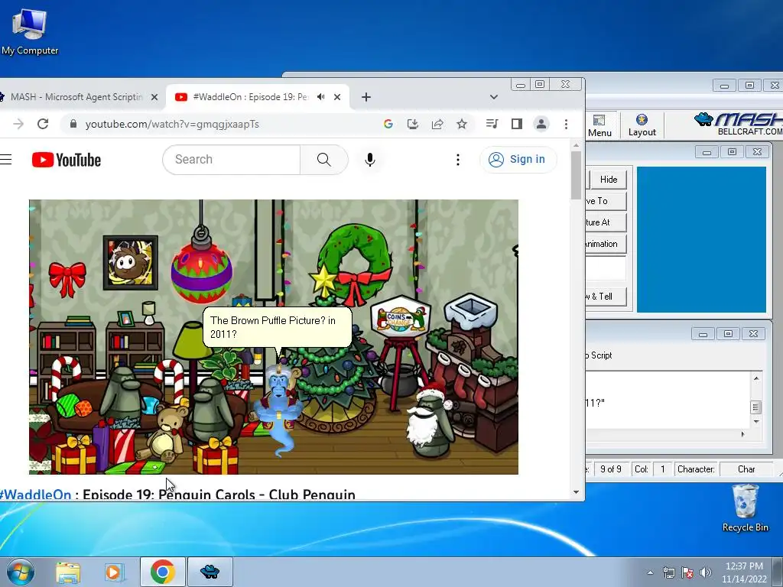This screenshot has height=587, width=783.
Task: Click the YouTube Search field
Action: pos(231,160)
